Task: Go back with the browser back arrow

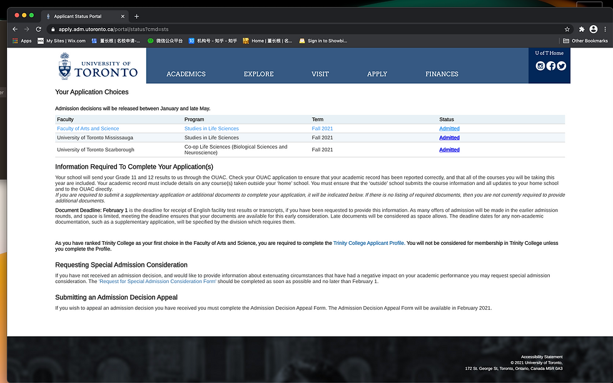Action: [15, 29]
